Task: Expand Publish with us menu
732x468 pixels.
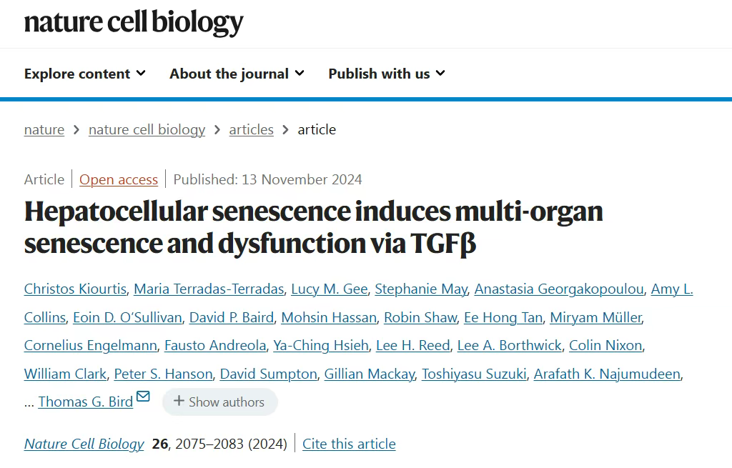Action: [386, 74]
